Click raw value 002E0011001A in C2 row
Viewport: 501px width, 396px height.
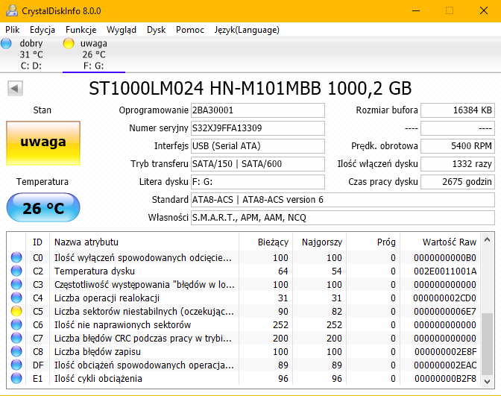[x=445, y=271]
